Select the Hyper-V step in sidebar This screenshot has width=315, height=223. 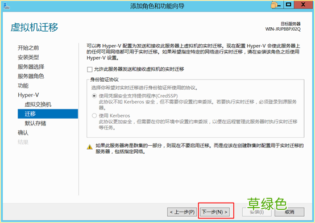(x=28, y=95)
